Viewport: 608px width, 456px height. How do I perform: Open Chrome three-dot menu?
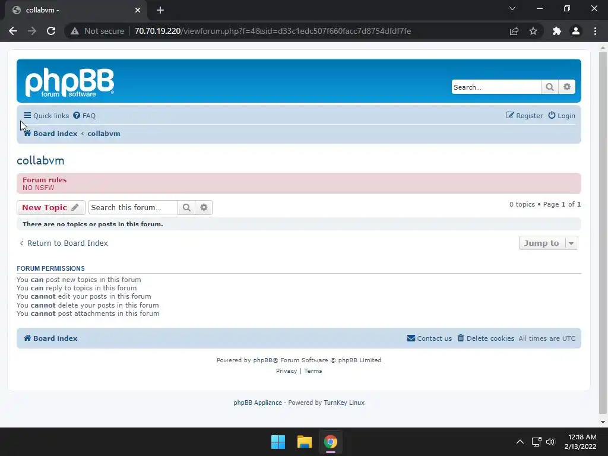coord(595,31)
